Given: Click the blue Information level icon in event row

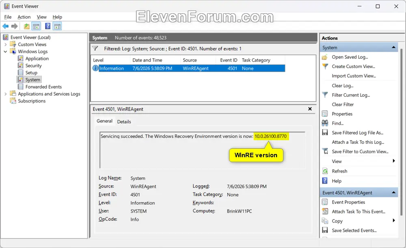Looking at the screenshot, I should [95, 68].
